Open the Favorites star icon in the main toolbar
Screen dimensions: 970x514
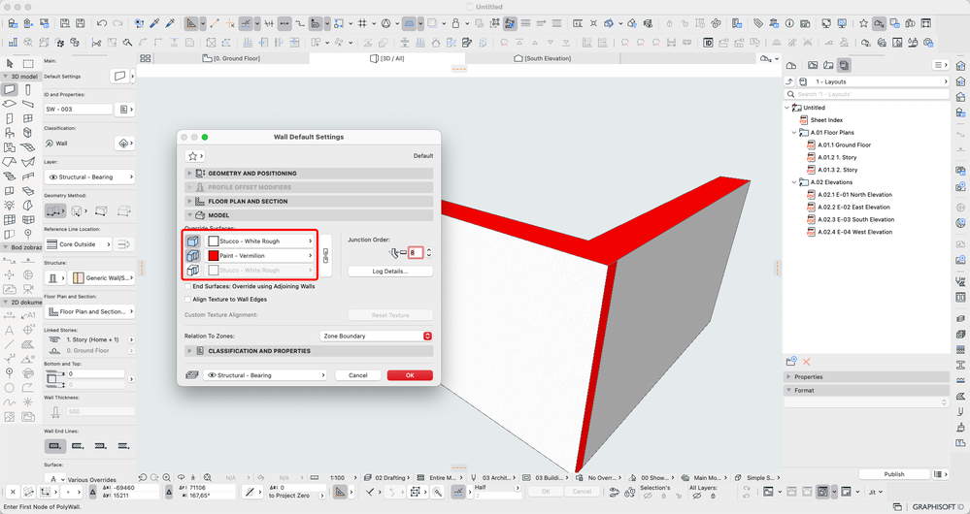863,23
